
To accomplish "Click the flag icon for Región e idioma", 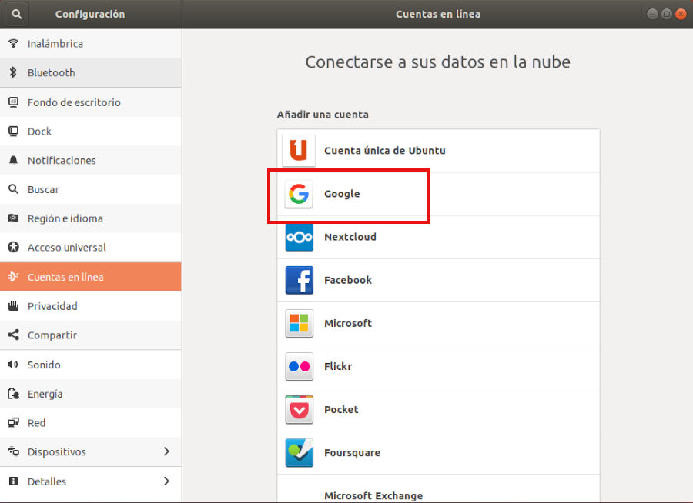I will 14,218.
